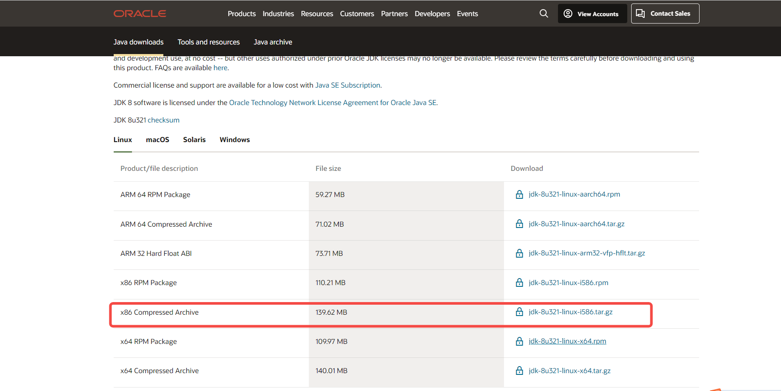Viewport: 781px width, 391px height.
Task: Open the Resources menu
Action: click(317, 14)
